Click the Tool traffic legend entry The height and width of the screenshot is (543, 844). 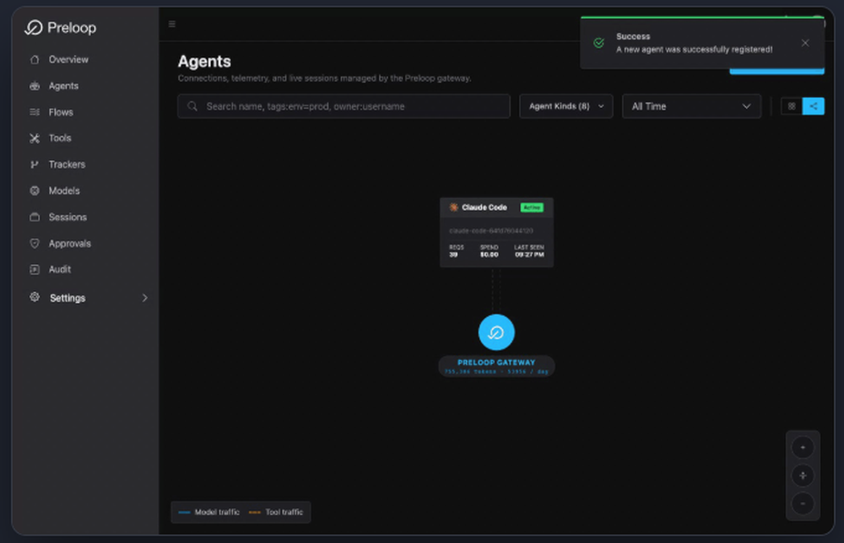point(276,513)
